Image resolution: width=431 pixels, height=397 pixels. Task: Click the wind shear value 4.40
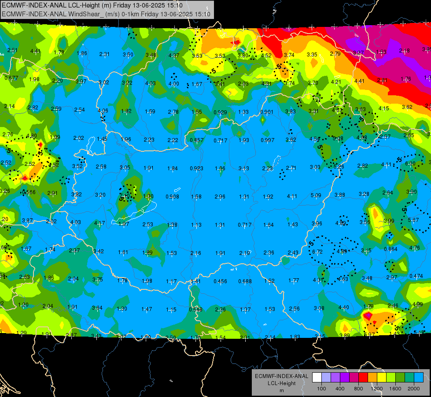click(343, 307)
